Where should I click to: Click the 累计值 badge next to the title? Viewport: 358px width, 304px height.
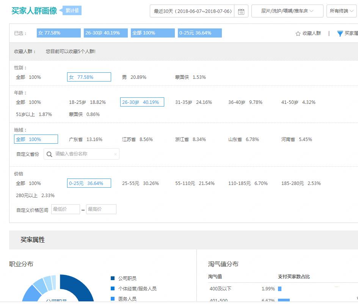[71, 10]
